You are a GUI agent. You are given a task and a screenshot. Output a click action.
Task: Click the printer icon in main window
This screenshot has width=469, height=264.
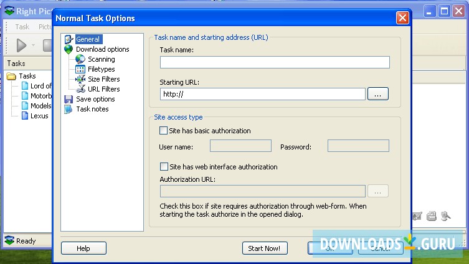click(x=431, y=216)
